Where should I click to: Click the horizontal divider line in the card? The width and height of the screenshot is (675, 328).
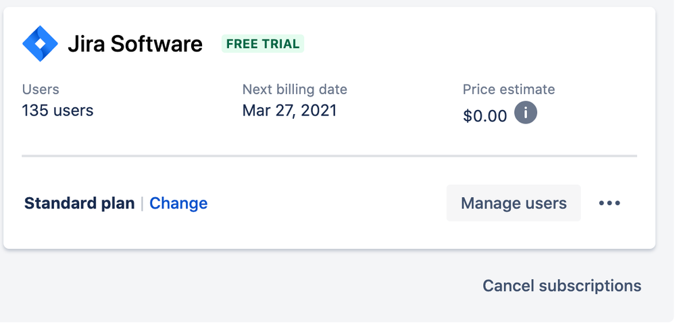[x=329, y=156]
